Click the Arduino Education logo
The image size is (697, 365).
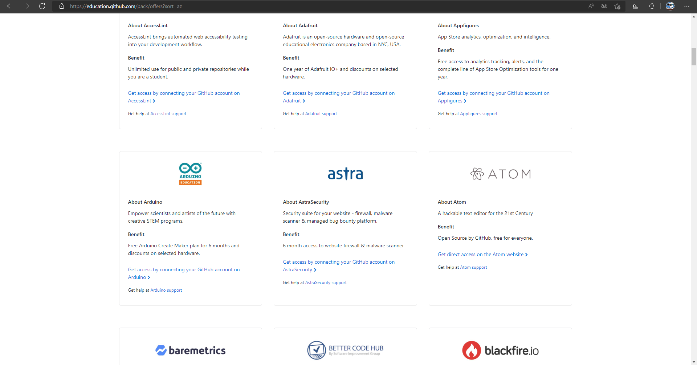[x=190, y=174]
